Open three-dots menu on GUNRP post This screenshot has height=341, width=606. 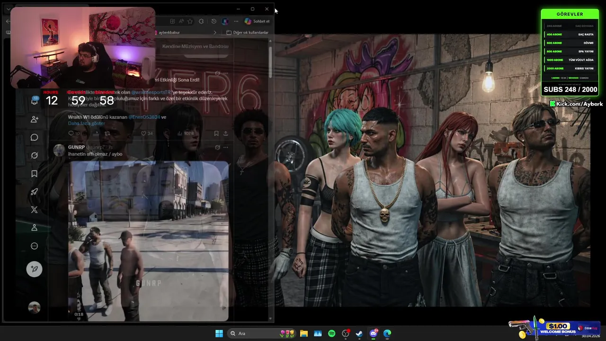[x=225, y=147]
